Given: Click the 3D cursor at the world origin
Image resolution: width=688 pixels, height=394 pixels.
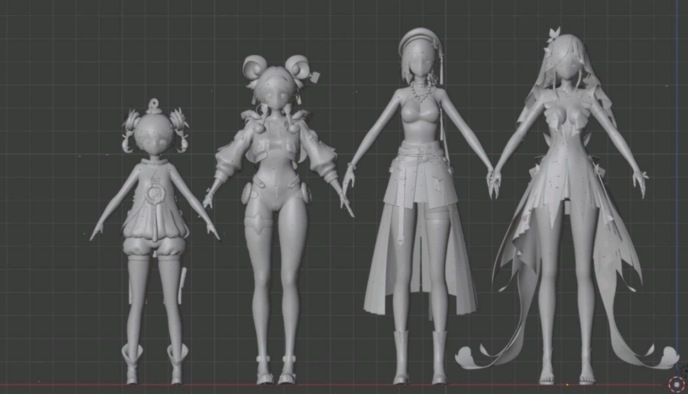Looking at the screenshot, I should [676, 384].
